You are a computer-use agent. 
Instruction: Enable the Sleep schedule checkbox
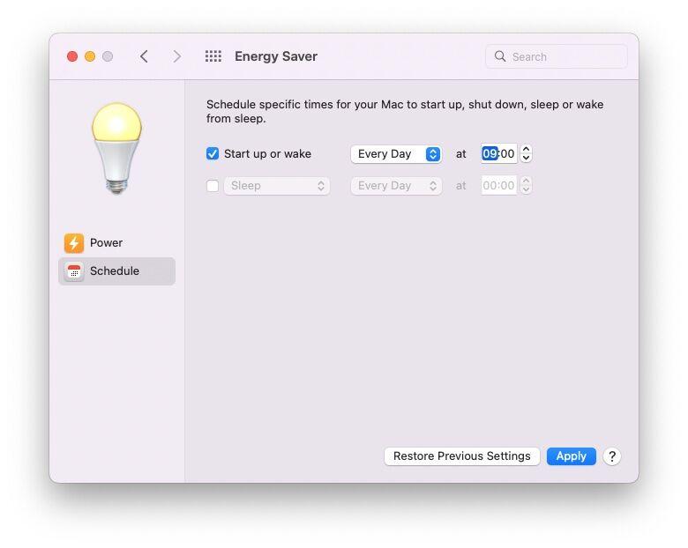(213, 186)
